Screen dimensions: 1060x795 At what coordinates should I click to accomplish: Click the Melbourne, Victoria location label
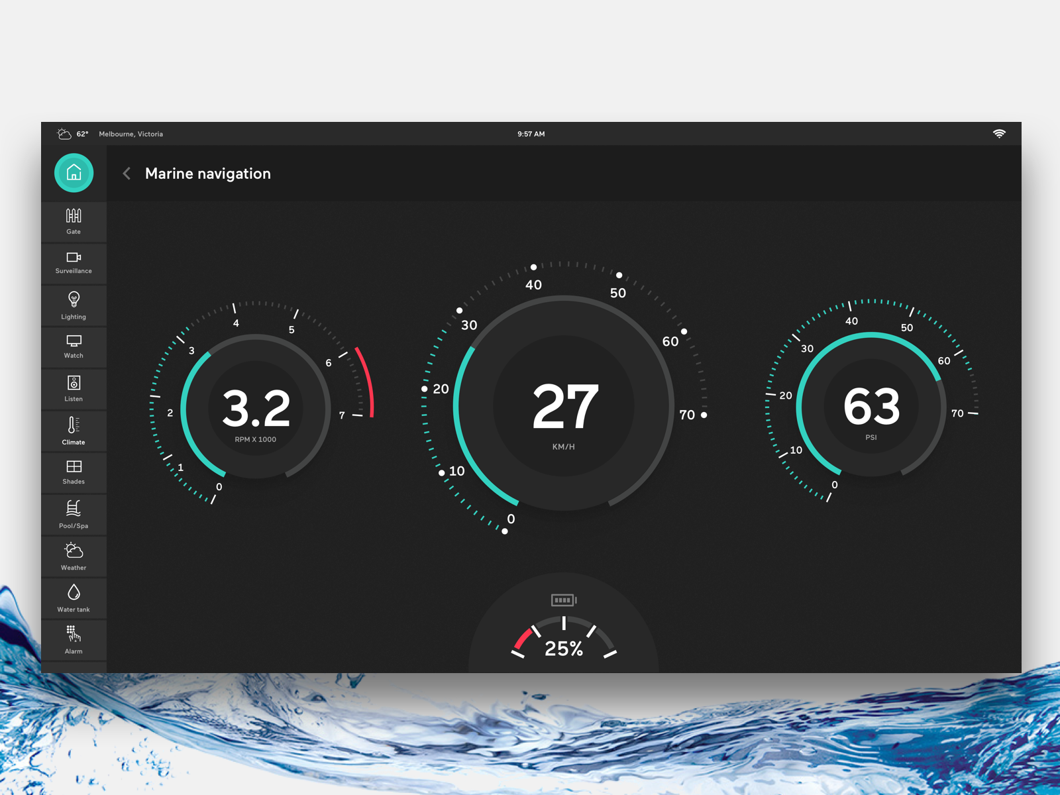point(131,134)
